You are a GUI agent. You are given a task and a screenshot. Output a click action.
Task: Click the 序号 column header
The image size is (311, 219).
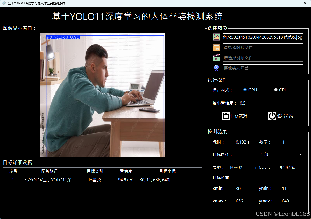tap(13, 171)
